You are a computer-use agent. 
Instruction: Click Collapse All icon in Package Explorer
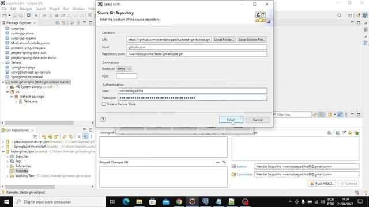[x=58, y=23]
